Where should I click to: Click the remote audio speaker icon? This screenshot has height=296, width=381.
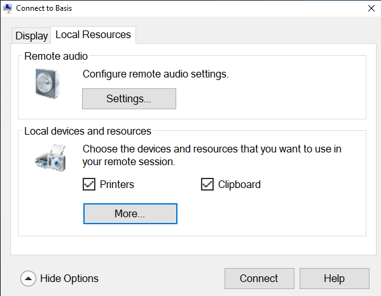pyautogui.click(x=47, y=84)
